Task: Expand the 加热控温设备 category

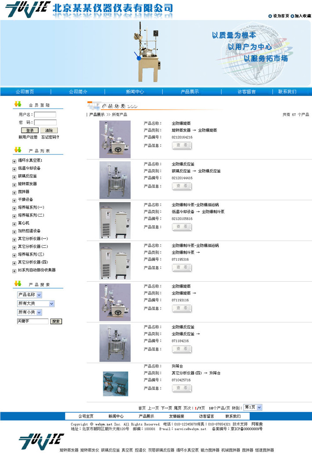Action: point(14,232)
